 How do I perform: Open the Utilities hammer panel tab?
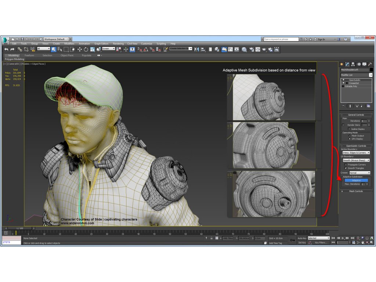tap(370, 64)
